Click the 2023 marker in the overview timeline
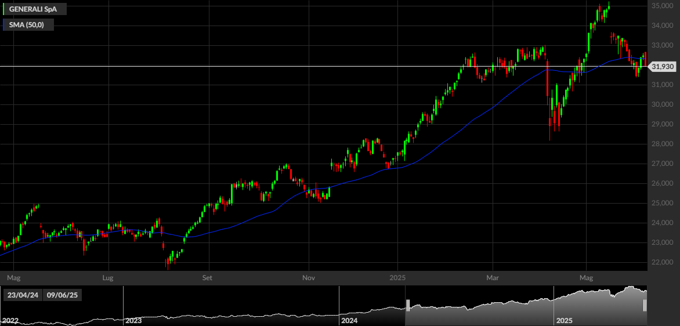 pos(133,321)
